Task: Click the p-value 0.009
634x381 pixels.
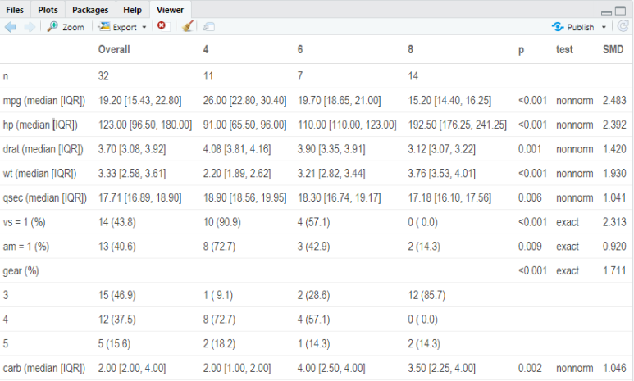Action: (x=530, y=246)
